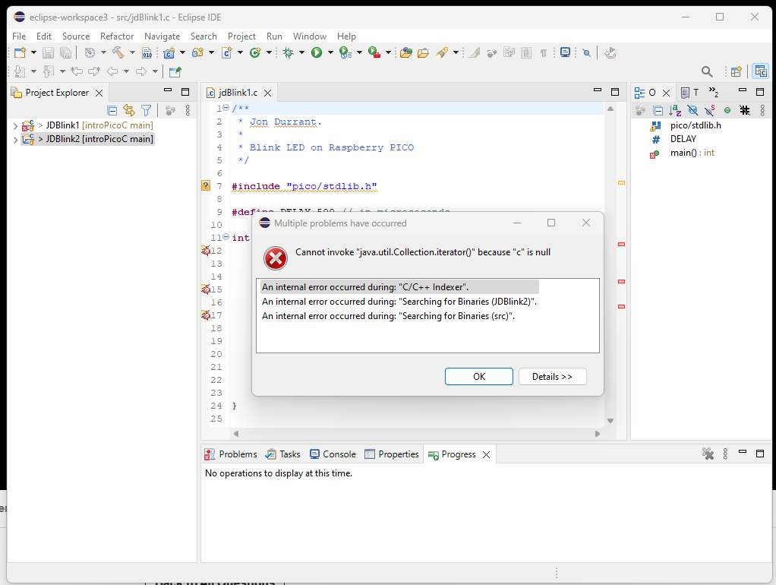Open dropdown beside the Debug icon
This screenshot has width=776, height=585.
click(301, 52)
